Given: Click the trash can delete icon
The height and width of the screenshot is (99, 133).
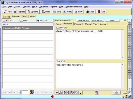Looking at the screenshot, I should click(x=65, y=93).
